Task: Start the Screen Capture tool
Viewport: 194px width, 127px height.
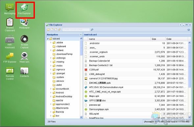Action: tap(24, 42)
